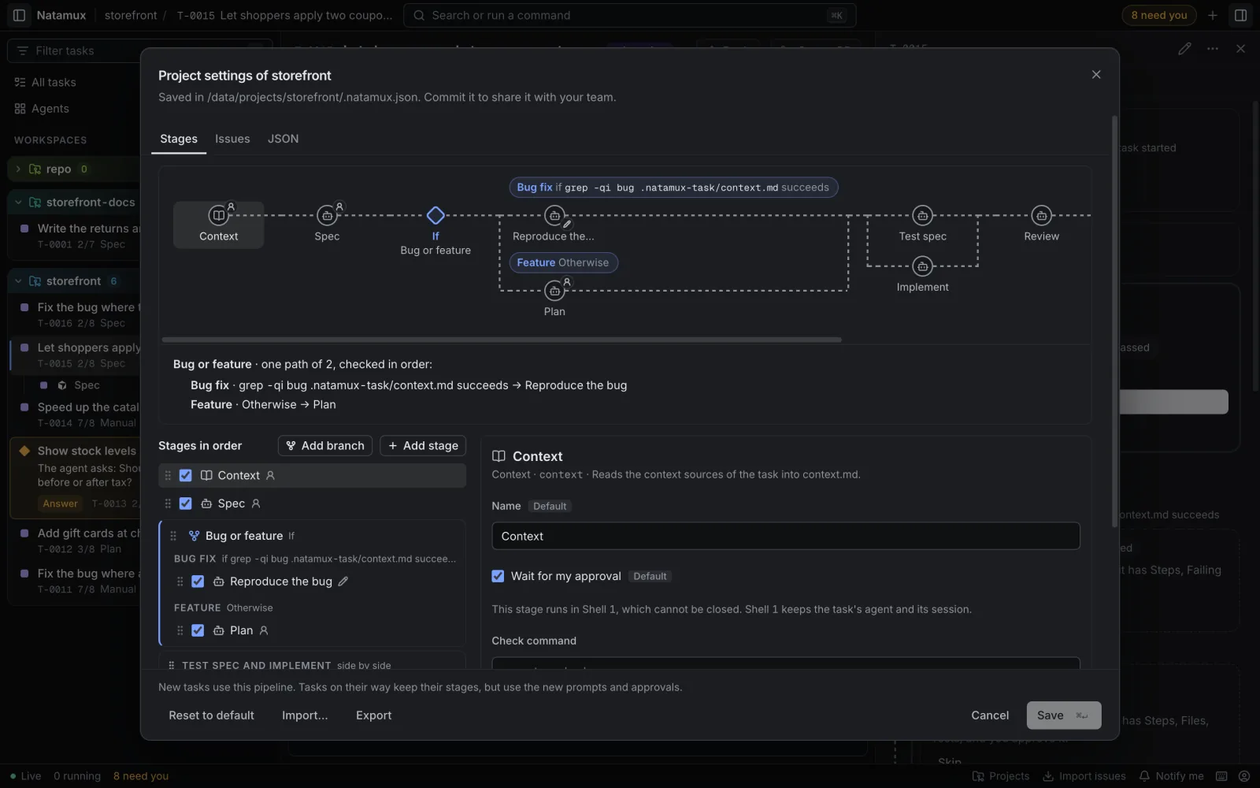Click Cancel in project settings
Viewport: 1260px width, 788px height.
(990, 716)
